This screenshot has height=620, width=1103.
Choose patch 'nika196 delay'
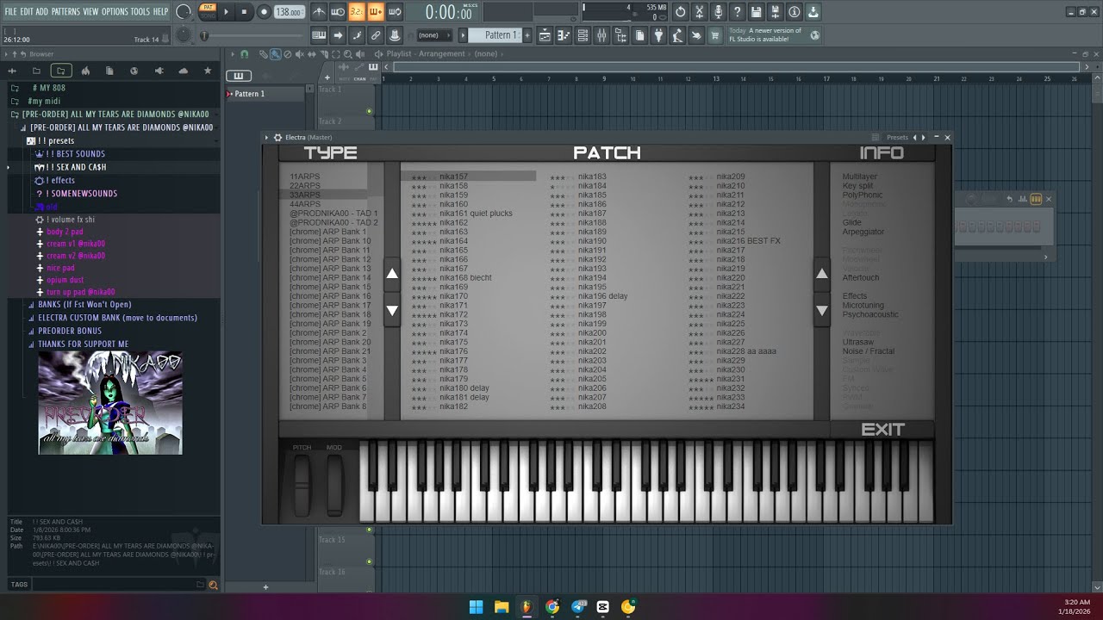tap(602, 296)
